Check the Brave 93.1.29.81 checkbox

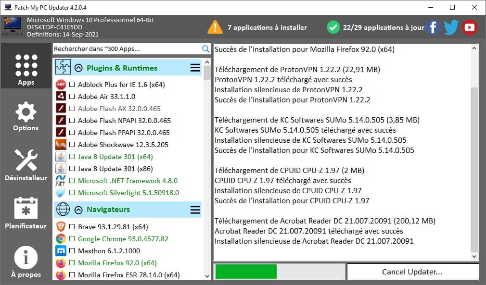[72, 227]
